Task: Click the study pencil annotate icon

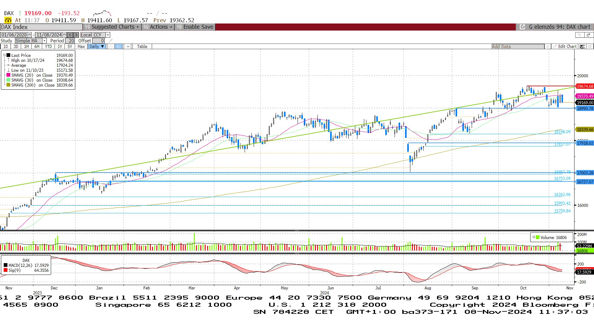Action: pos(111,41)
